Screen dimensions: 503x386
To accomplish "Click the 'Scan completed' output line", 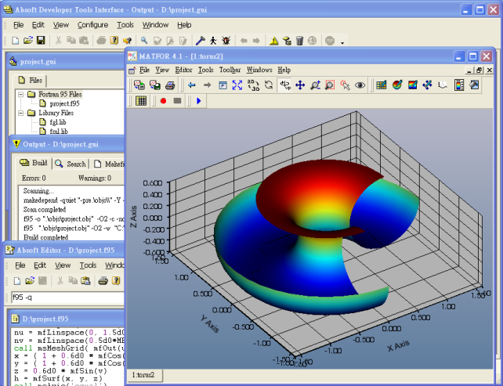I will pyautogui.click(x=45, y=209).
